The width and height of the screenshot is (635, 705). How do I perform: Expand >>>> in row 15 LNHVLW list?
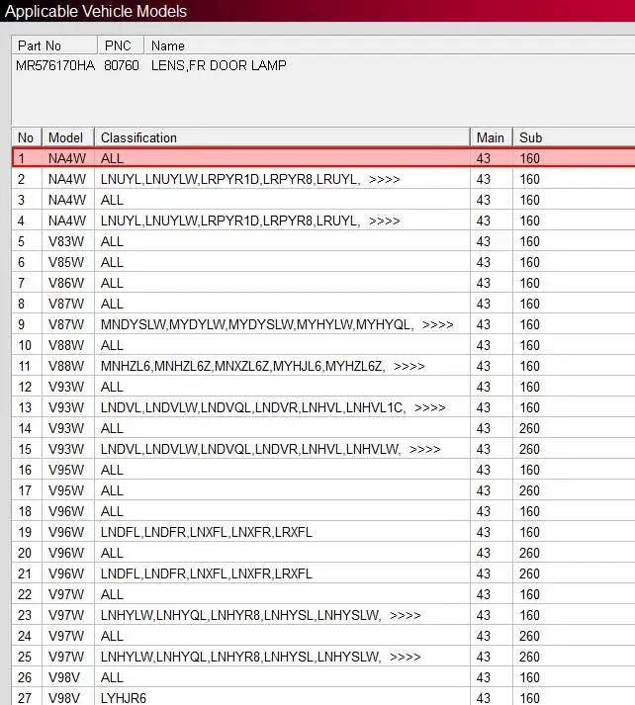[424, 449]
